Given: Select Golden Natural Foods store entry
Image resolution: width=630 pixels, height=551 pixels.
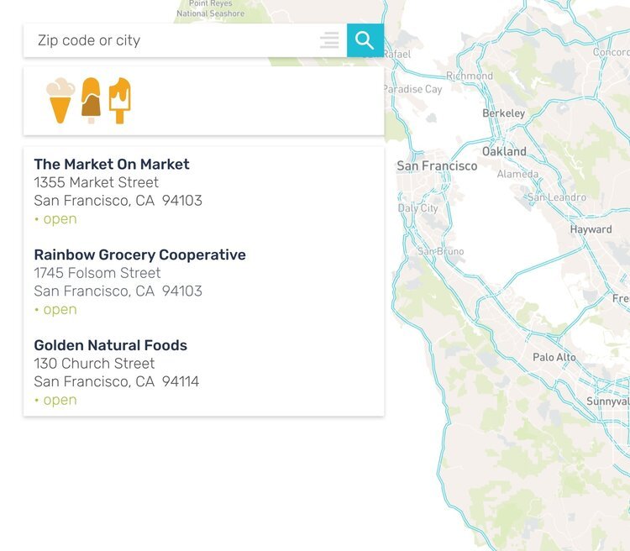Looking at the screenshot, I should point(110,345).
